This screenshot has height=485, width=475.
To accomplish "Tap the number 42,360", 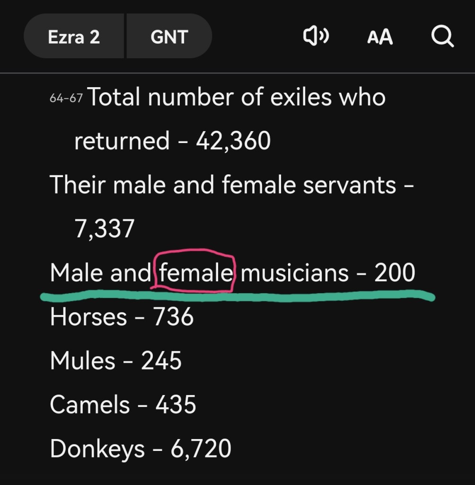I will click(x=233, y=141).
